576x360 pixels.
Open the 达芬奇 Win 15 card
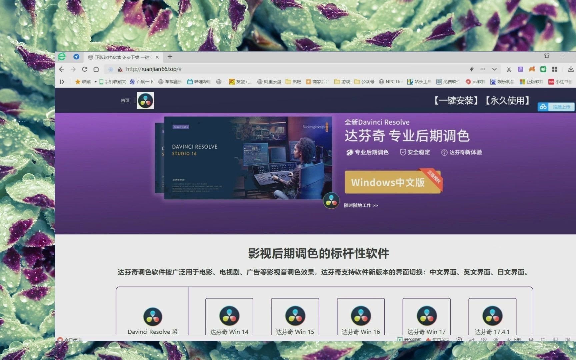[x=295, y=317]
